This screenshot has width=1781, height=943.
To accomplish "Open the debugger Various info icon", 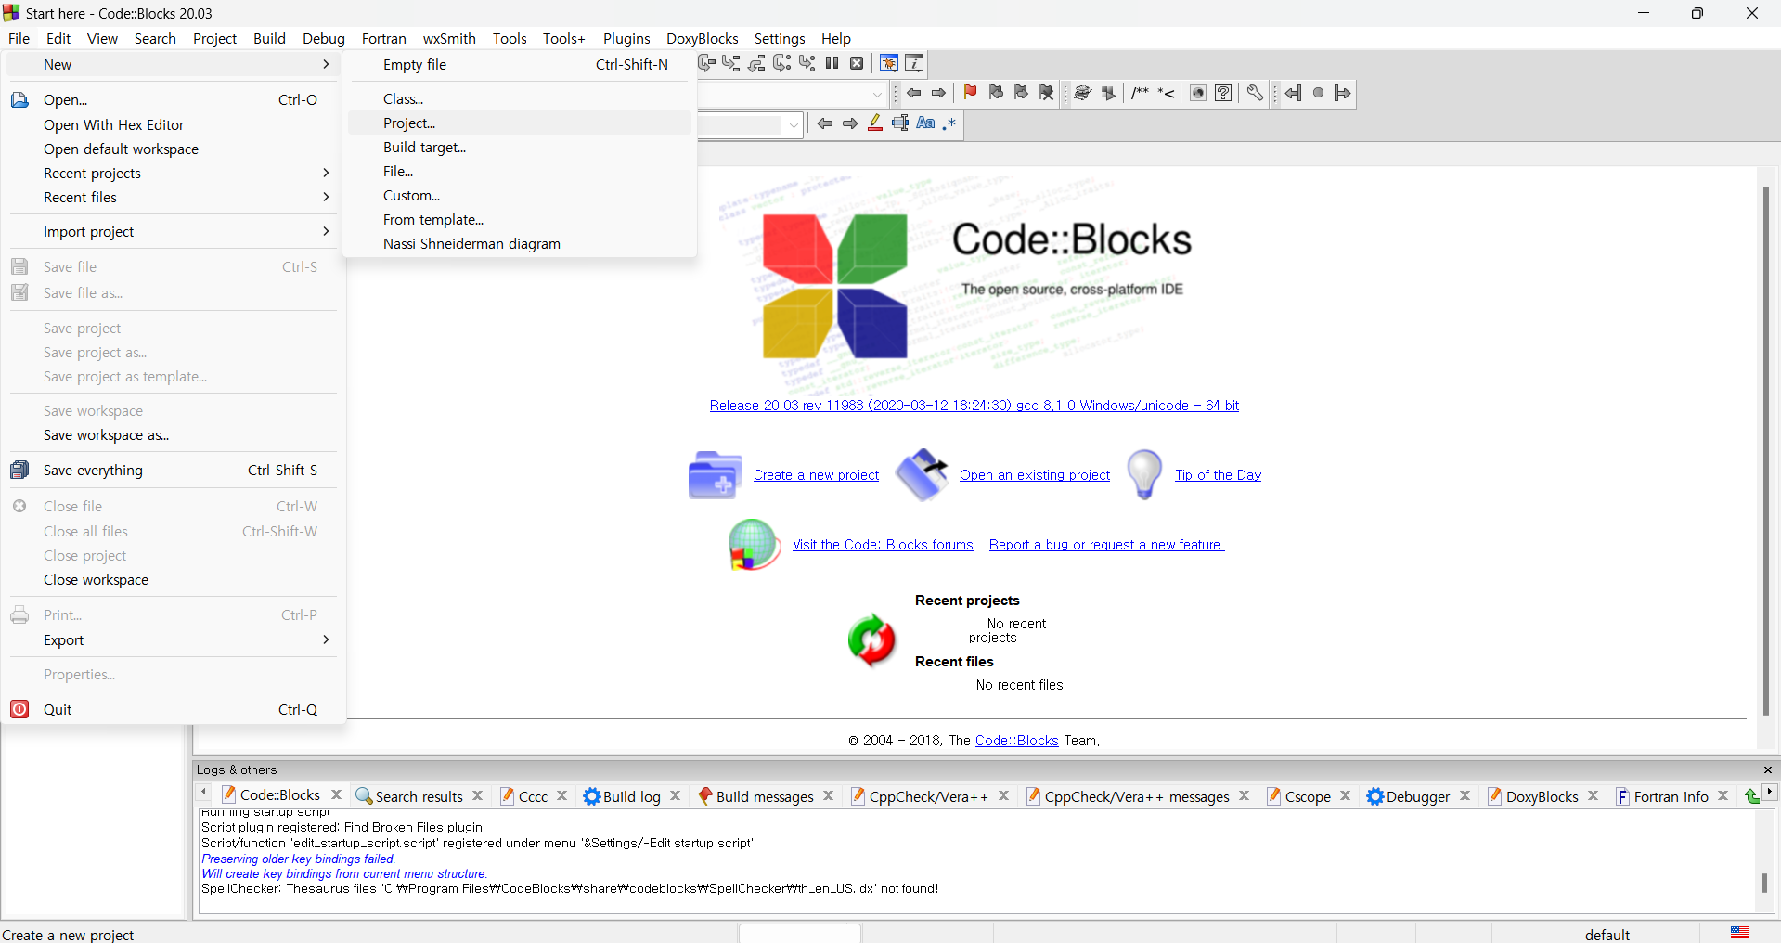I will pyautogui.click(x=914, y=63).
